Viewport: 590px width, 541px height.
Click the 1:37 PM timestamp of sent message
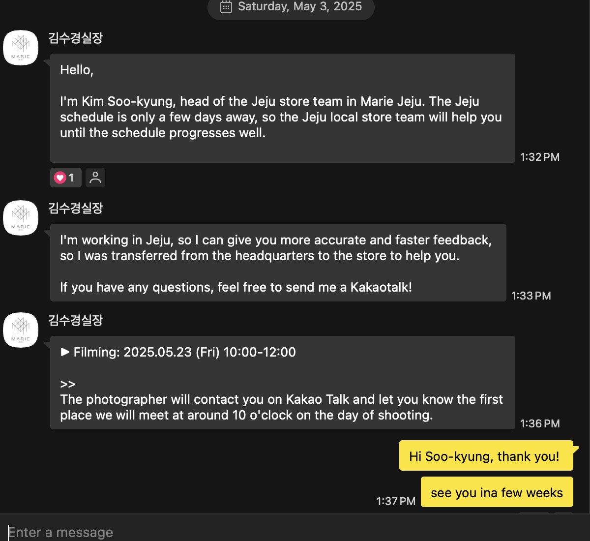pos(396,501)
